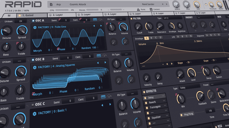Toggle the Reverb effect on/off

[146, 103]
